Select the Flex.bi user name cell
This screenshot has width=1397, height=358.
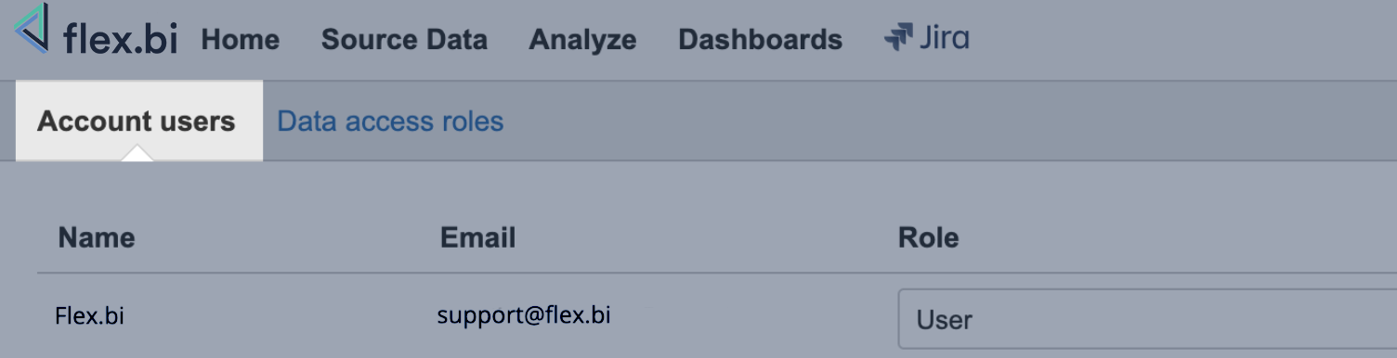(x=89, y=316)
